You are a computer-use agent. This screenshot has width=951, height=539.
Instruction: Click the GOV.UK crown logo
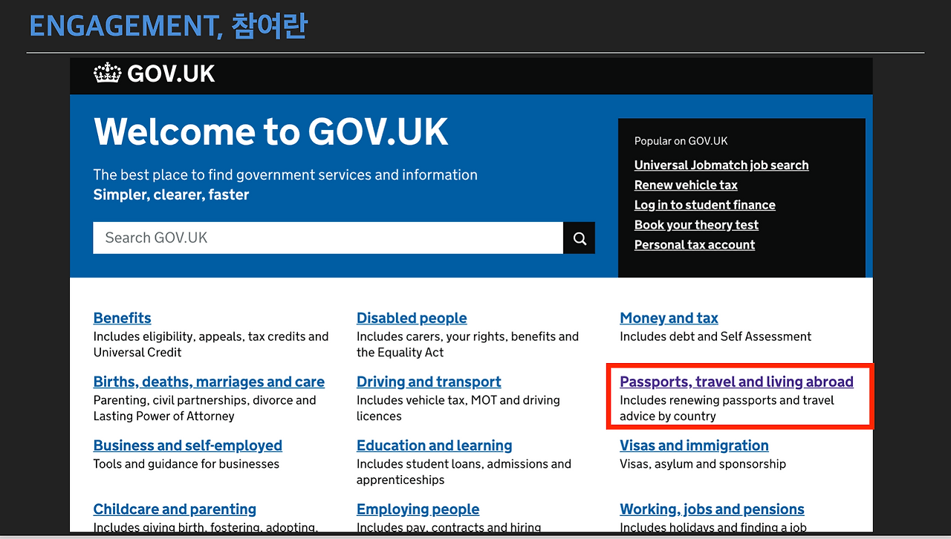155,73
